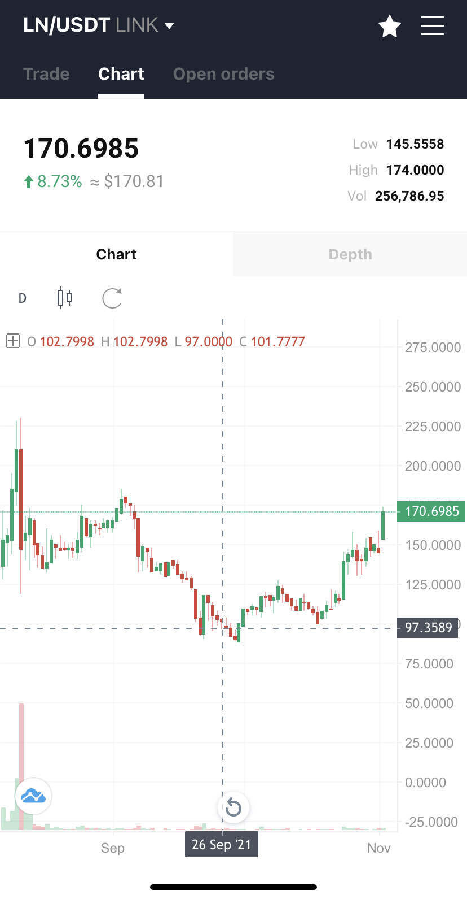Viewport: 467px width, 899px height.
Task: Switch to the Open orders tab
Action: click(223, 73)
